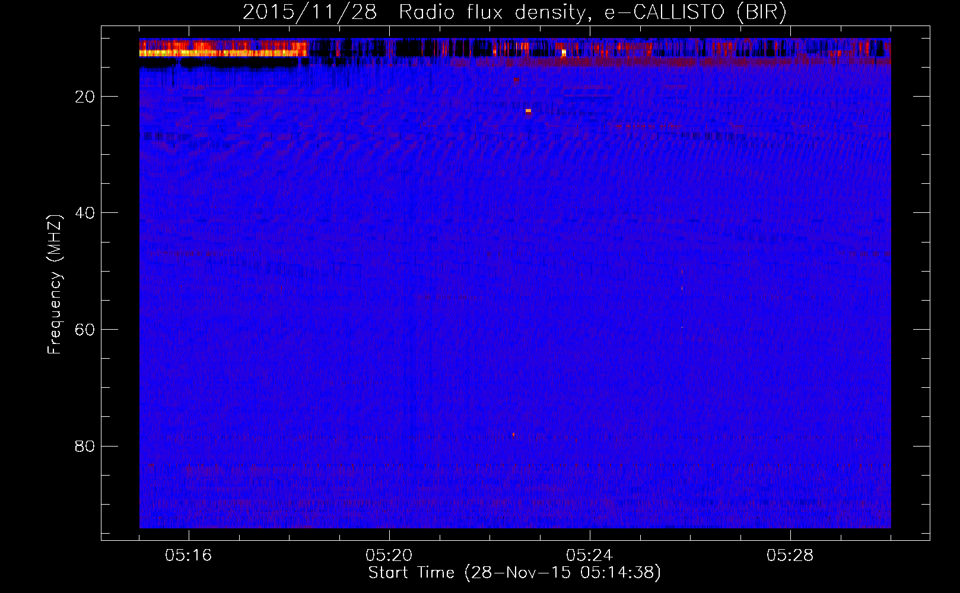Image resolution: width=960 pixels, height=593 pixels.
Task: Select the 05:20 time tick label
Action: click(x=389, y=556)
